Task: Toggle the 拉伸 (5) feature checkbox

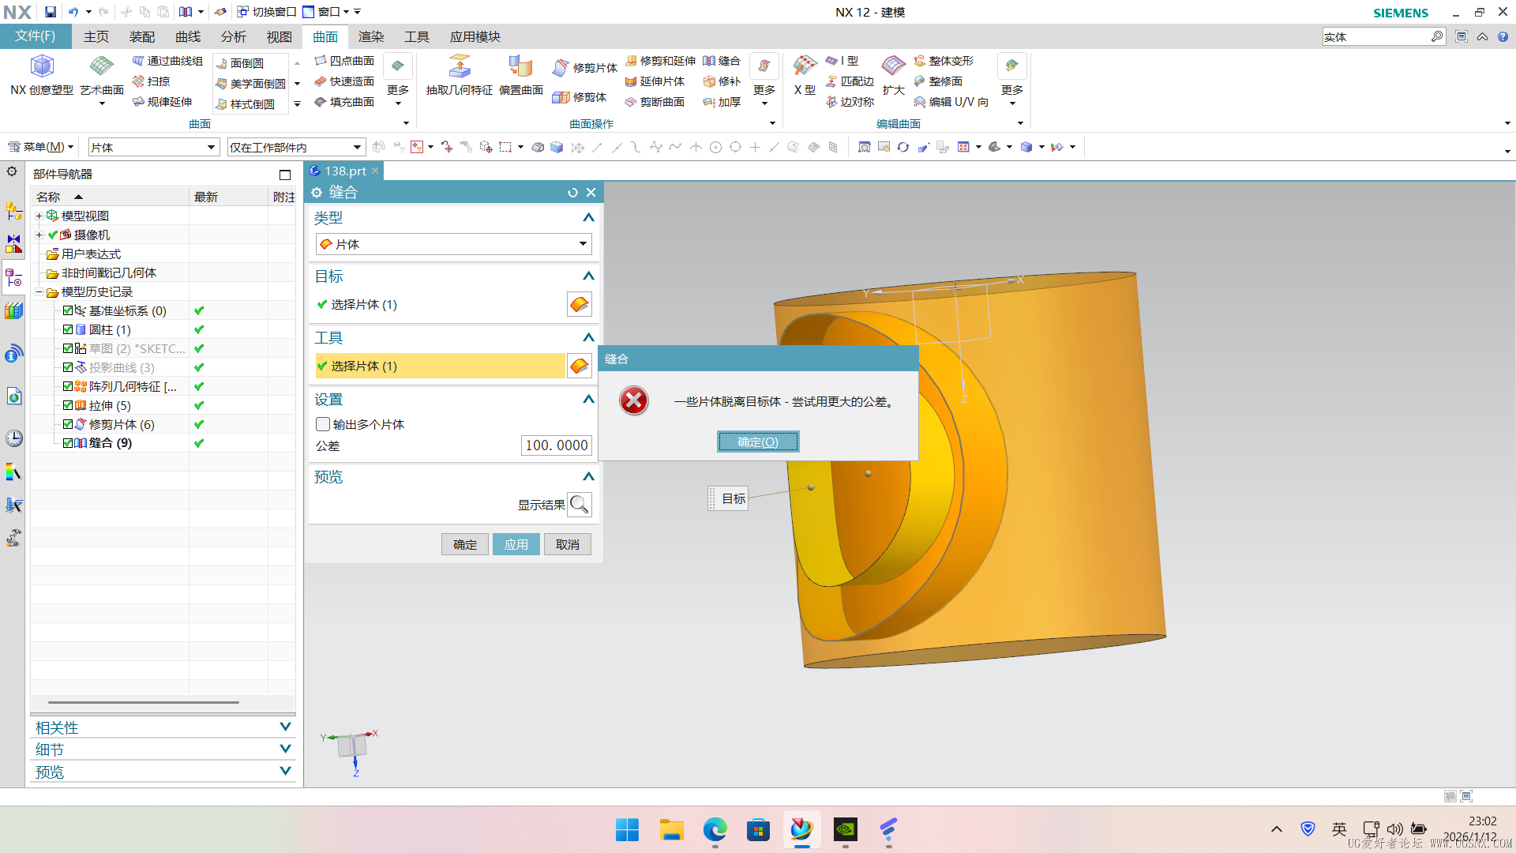Action: click(x=68, y=405)
